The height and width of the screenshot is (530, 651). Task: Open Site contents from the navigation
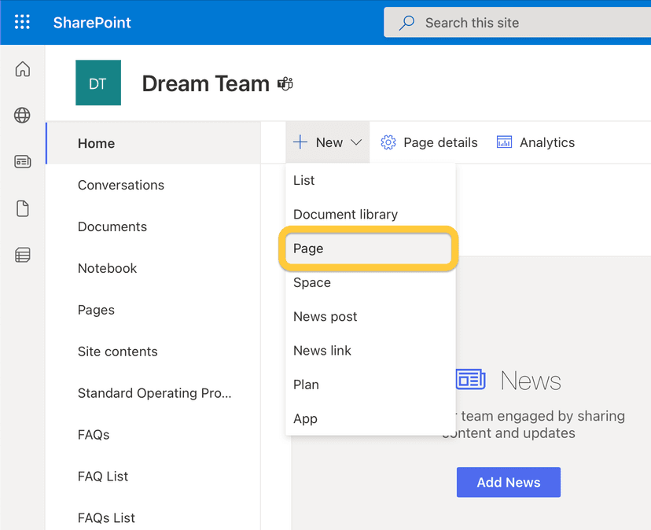point(118,351)
